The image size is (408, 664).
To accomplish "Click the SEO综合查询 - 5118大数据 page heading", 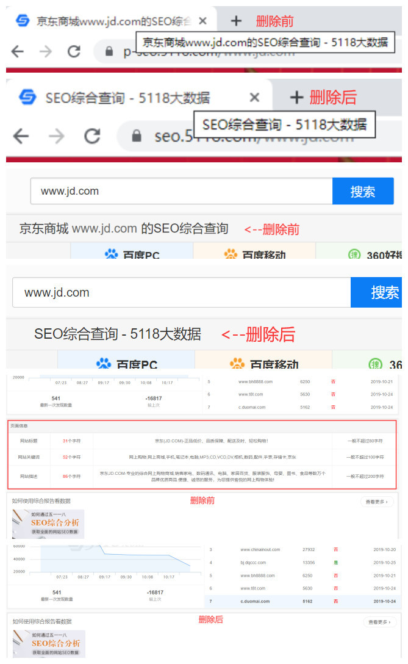I will 118,334.
